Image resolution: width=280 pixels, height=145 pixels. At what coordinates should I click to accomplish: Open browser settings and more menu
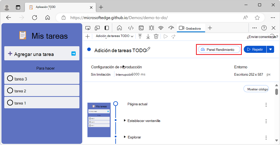tap(273, 17)
